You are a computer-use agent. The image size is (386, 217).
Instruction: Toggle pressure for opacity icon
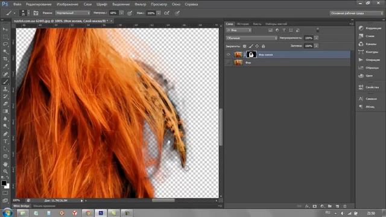(130, 13)
